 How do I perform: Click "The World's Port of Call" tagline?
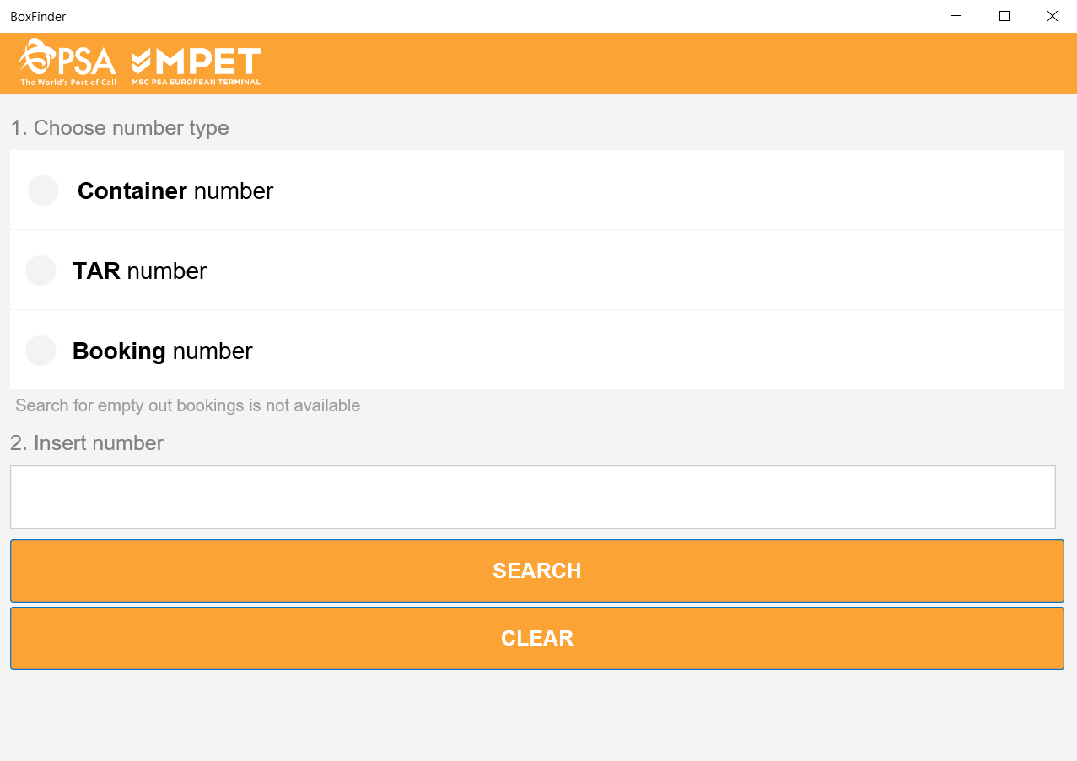pyautogui.click(x=68, y=83)
